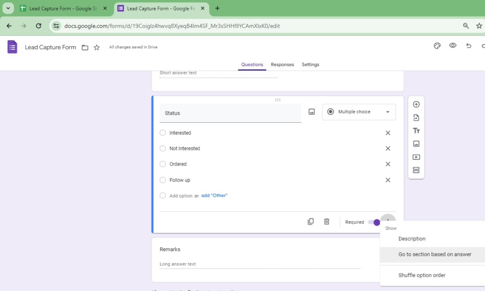Select the Follow up radio button
This screenshot has width=485, height=291.
(163, 180)
